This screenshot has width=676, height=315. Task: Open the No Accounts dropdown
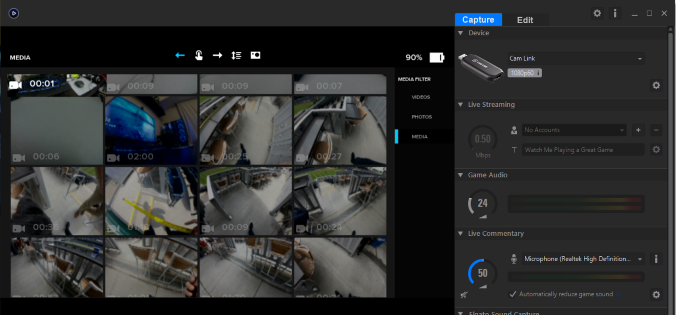[574, 130]
